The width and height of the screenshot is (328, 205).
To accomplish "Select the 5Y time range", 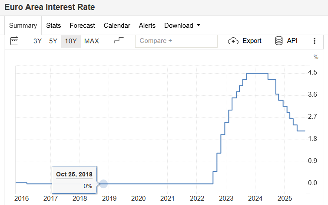I will pyautogui.click(x=53, y=41).
